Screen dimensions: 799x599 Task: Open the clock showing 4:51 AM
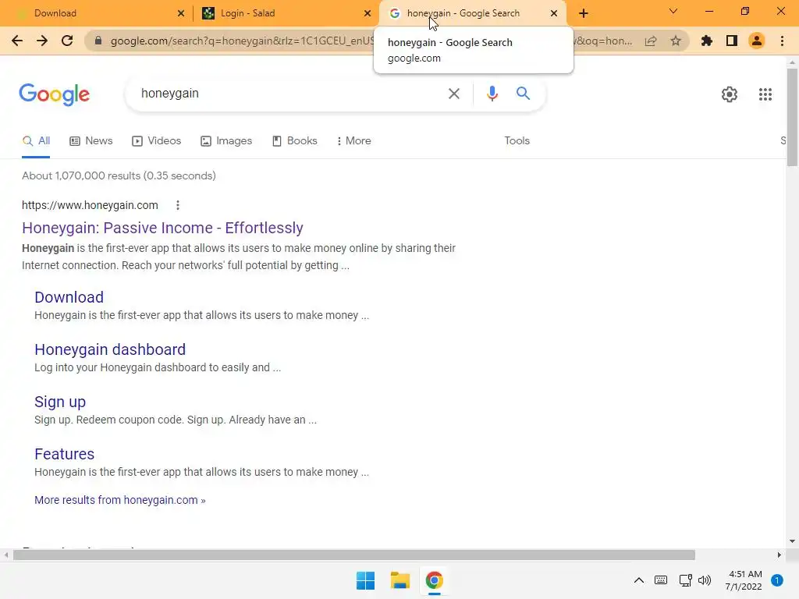pyautogui.click(x=744, y=580)
